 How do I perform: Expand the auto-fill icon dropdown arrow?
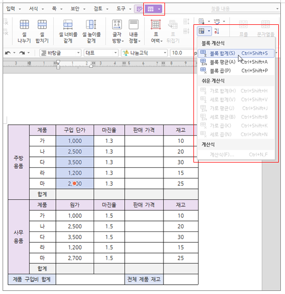click(209, 21)
